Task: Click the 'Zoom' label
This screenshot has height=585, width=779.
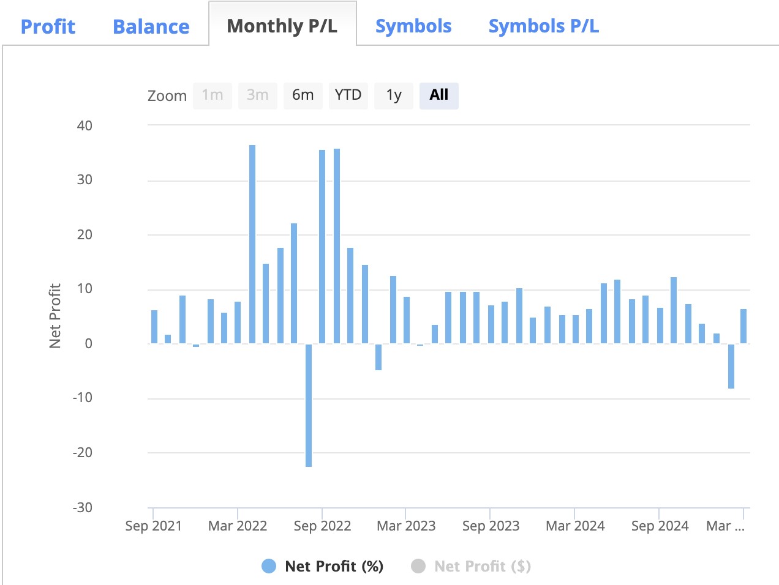Action: coord(167,96)
